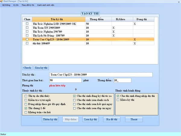Screen dimensions: 181x136
Task: Click the Thêm kỳ thi button
Action: pos(50,119)
